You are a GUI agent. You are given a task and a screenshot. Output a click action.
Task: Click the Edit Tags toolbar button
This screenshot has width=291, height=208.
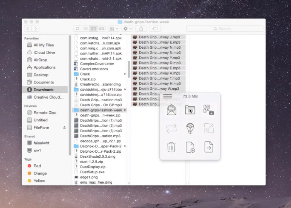(x=155, y=29)
